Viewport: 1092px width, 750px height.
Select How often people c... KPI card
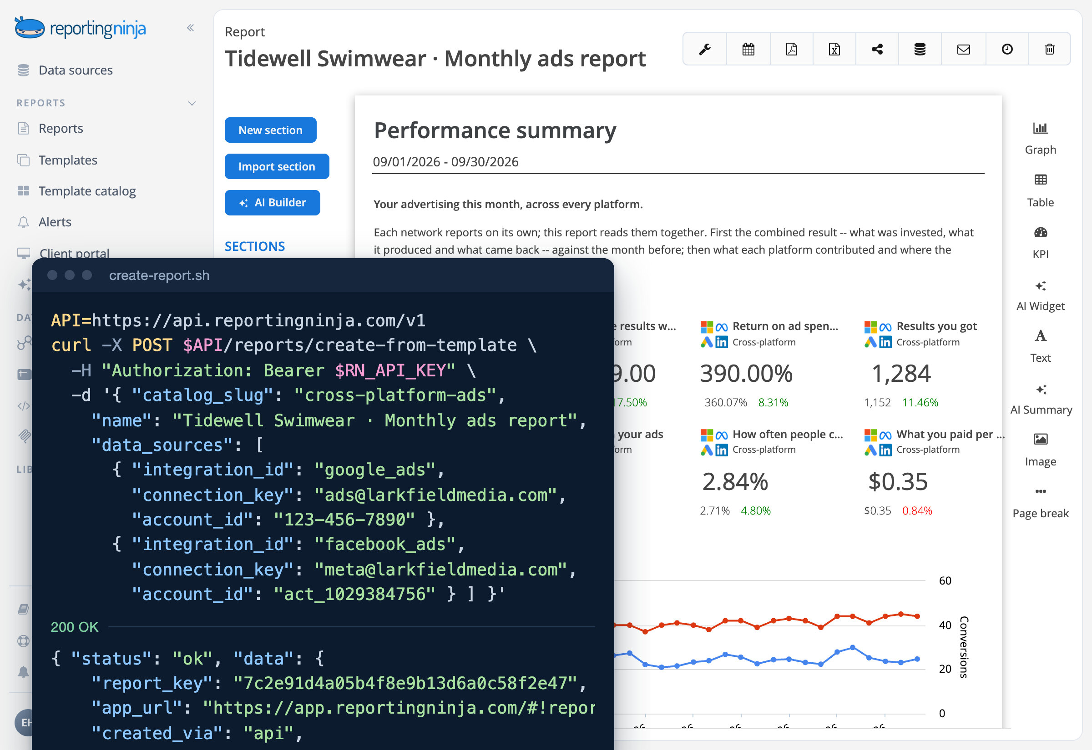[x=772, y=472]
